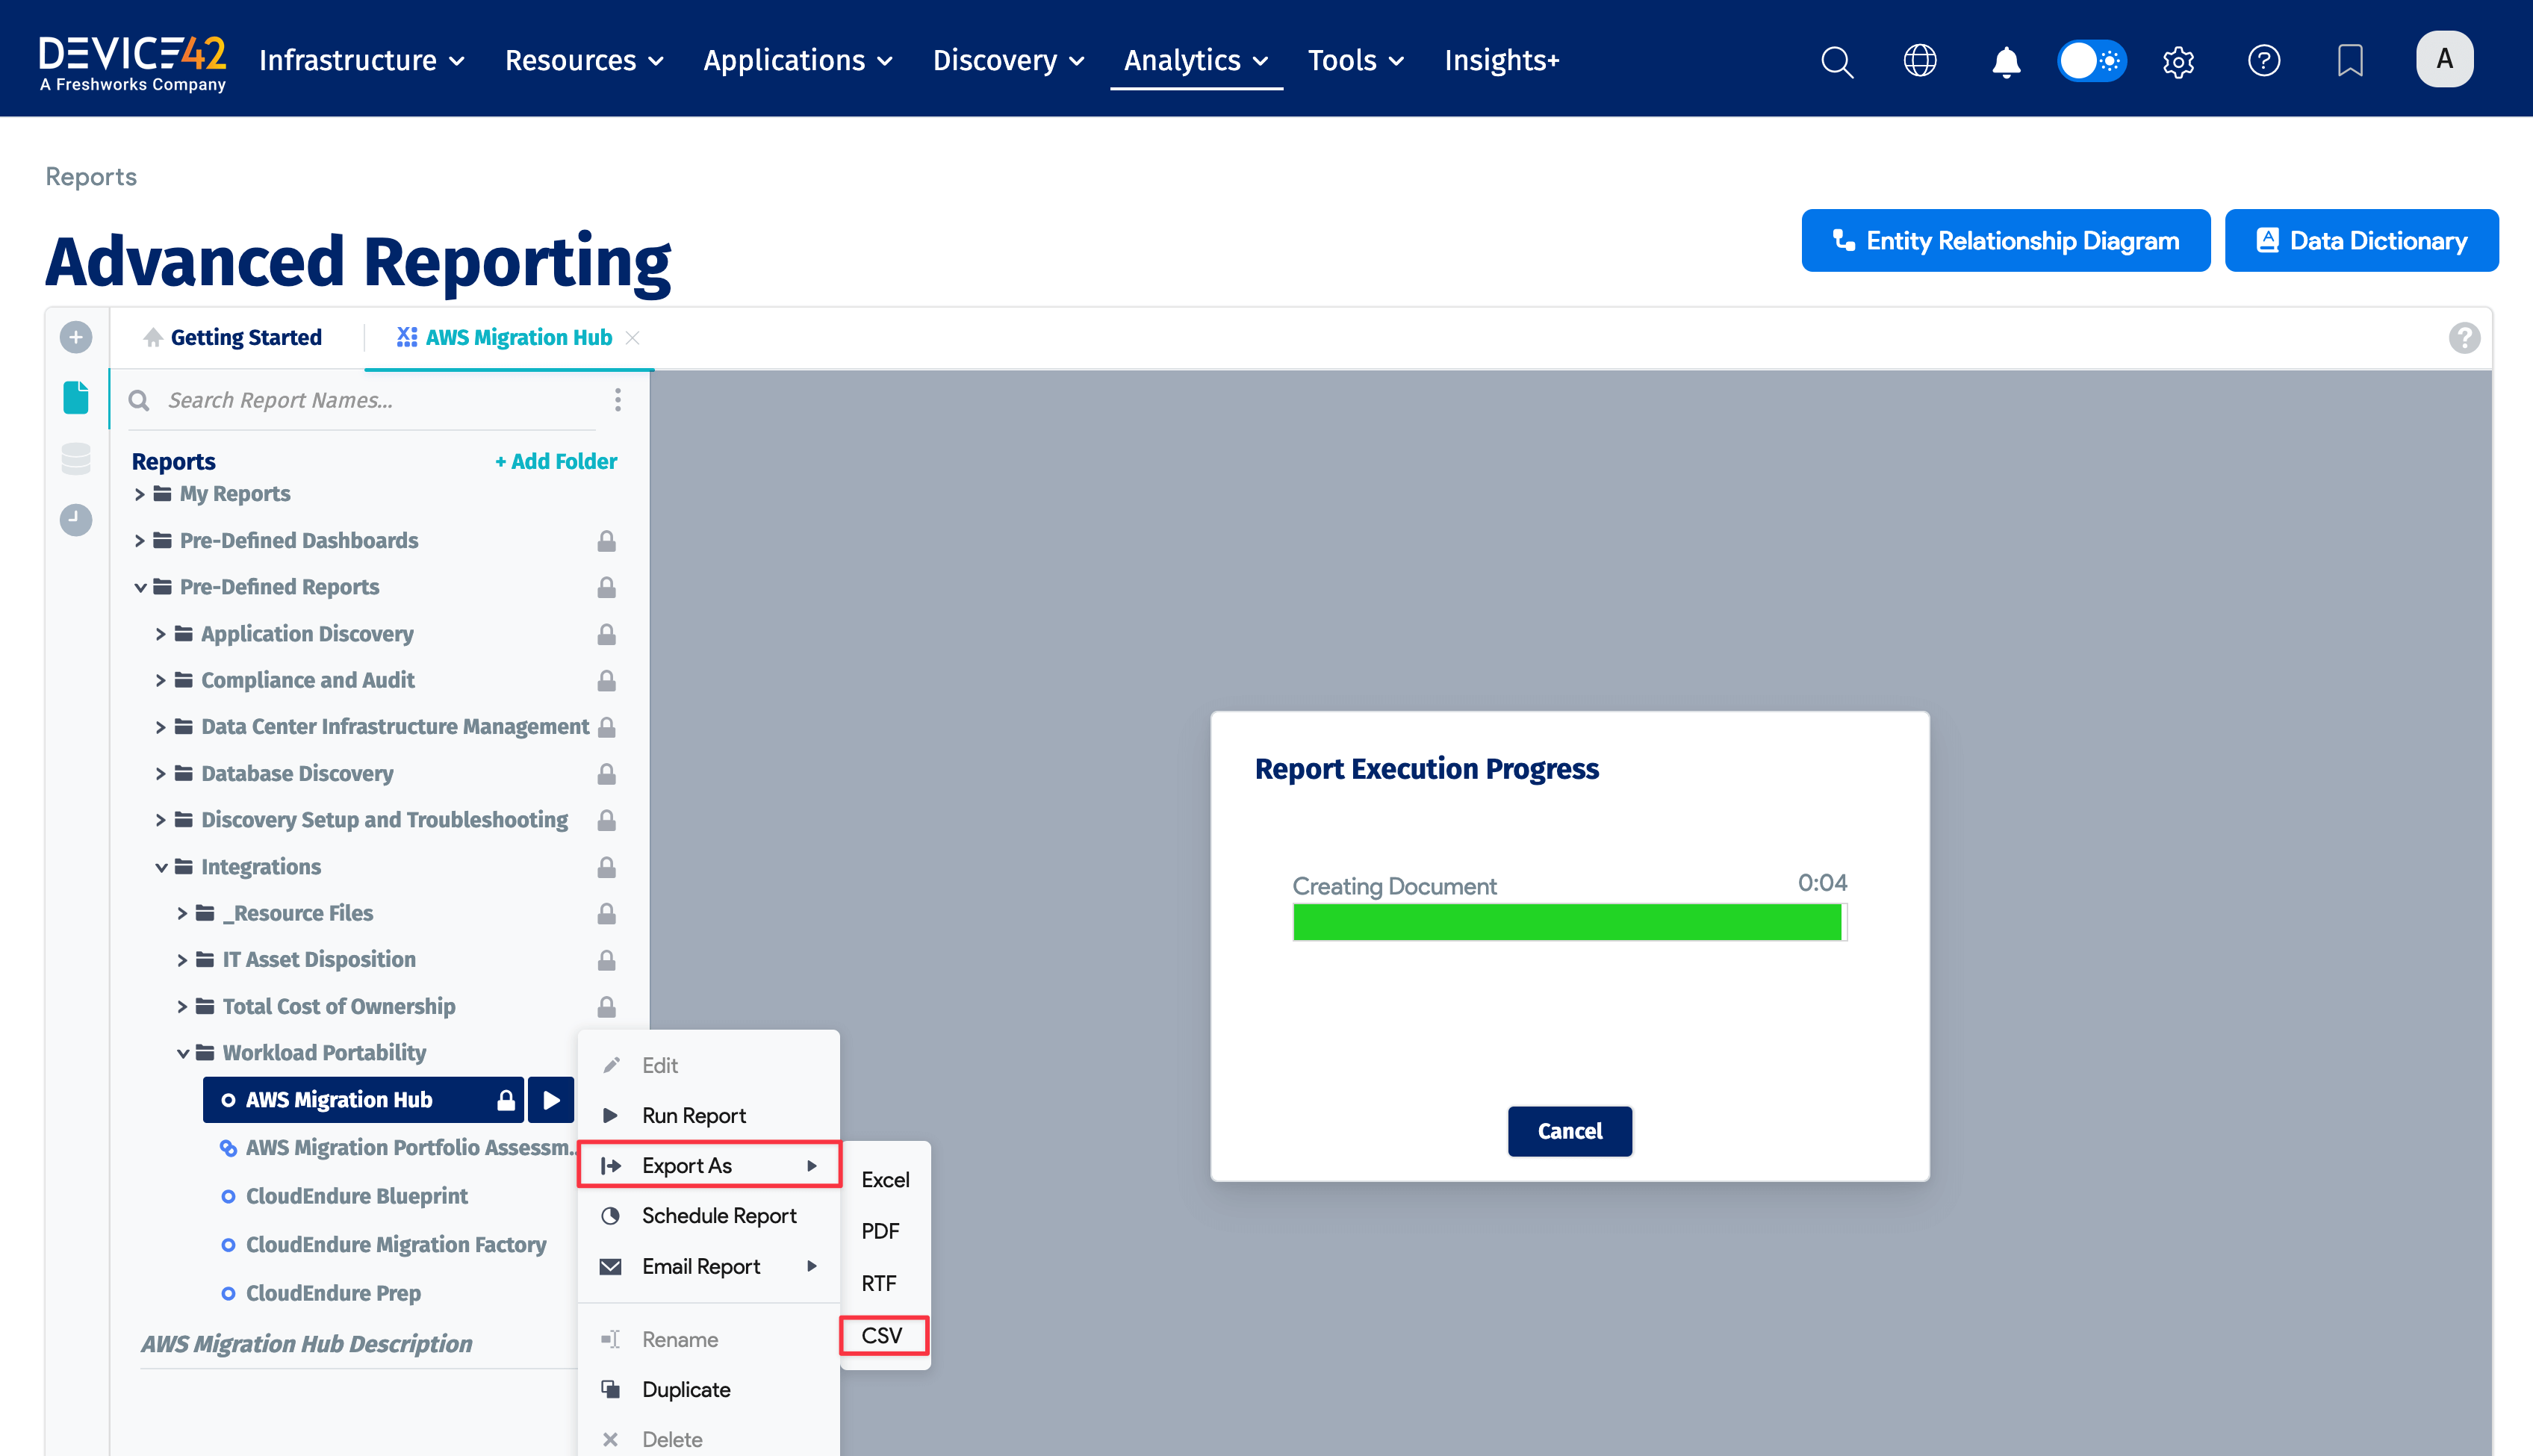2533x1456 pixels.
Task: Select the AWS Migration Hub tab
Action: point(505,338)
